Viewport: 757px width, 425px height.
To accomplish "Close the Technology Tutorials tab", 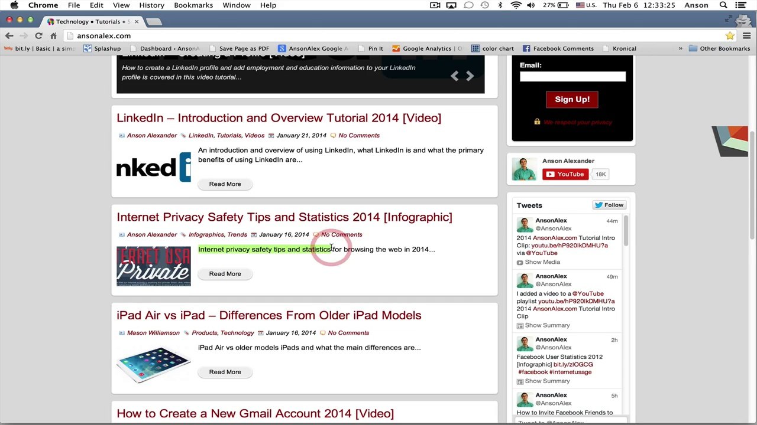I will 137,22.
